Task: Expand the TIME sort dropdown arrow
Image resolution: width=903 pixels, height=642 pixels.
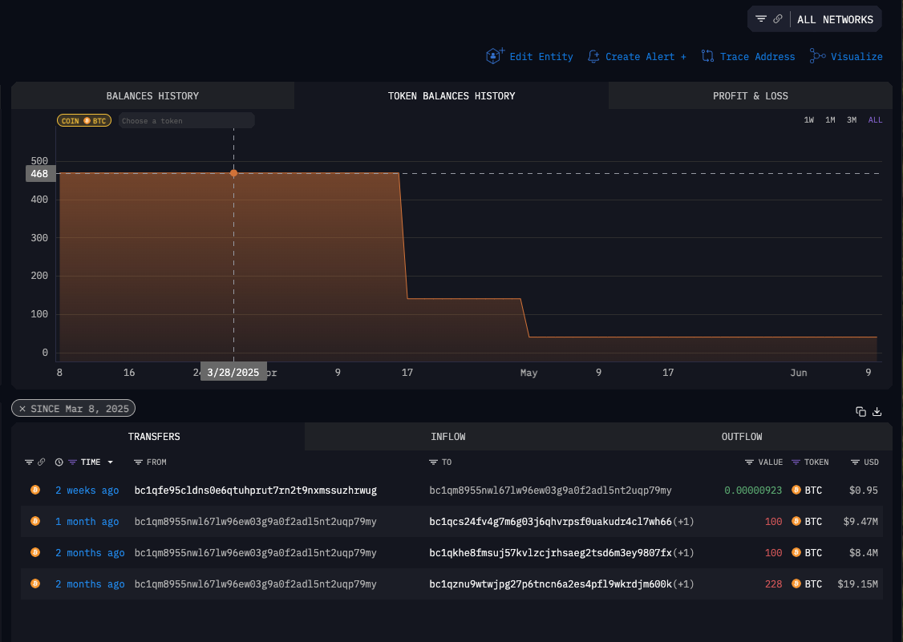Action: tap(110, 462)
